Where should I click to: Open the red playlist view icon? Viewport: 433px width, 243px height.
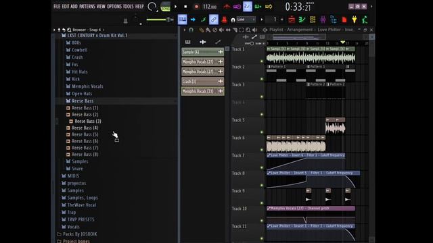click(292, 20)
